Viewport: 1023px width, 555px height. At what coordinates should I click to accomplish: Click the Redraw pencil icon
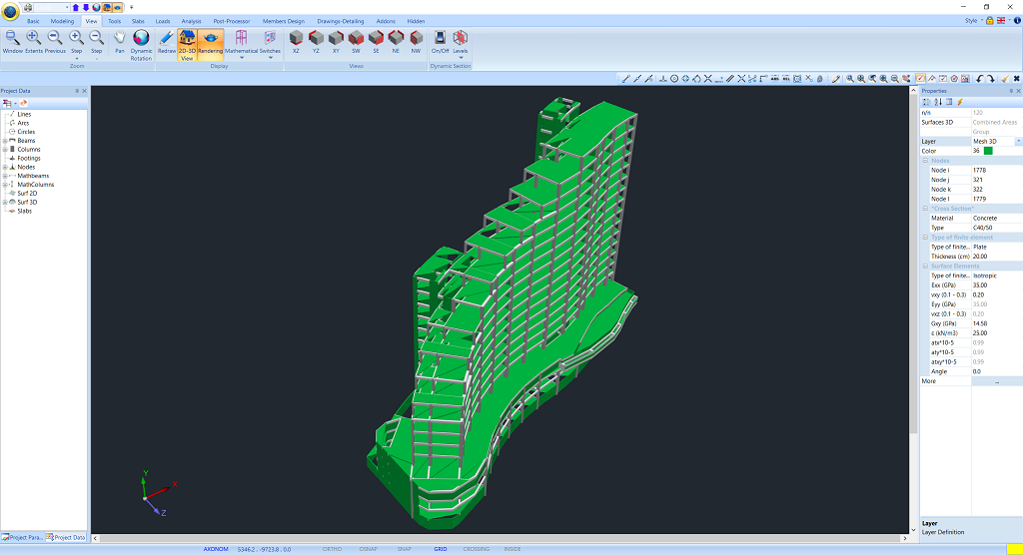point(166,41)
